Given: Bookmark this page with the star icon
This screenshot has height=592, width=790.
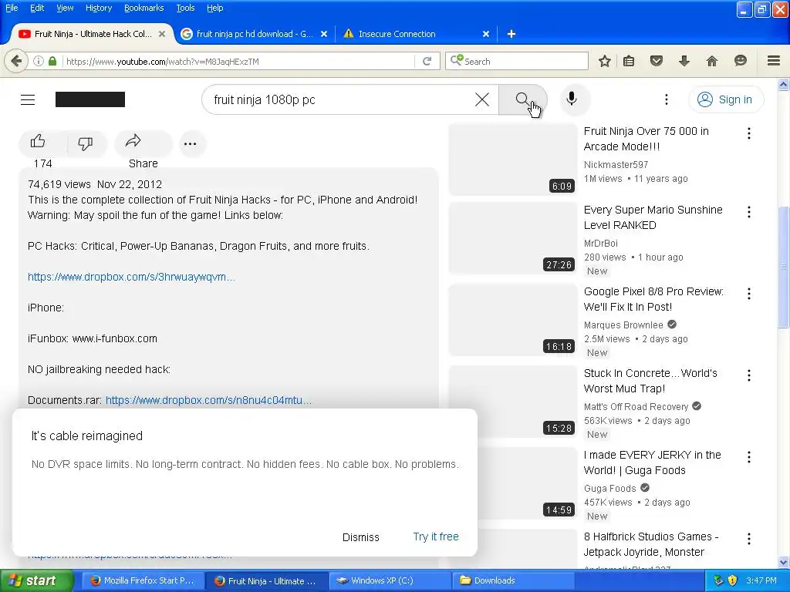Looking at the screenshot, I should coord(605,61).
